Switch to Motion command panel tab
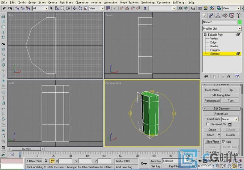Viewport: 244px width, 170px height. click(x=225, y=15)
